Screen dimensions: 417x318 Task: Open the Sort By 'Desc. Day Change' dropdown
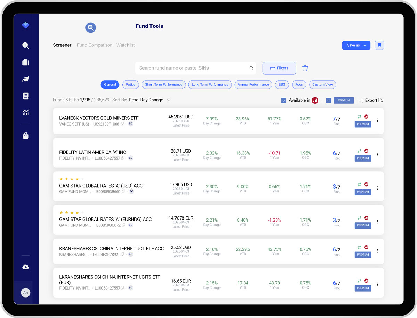(149, 100)
